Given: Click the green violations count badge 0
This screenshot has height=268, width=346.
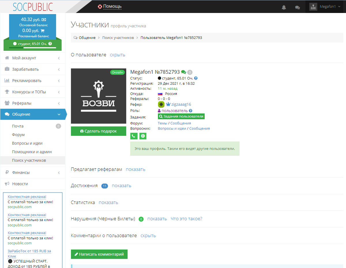Looking at the screenshot, I should click(141, 219).
